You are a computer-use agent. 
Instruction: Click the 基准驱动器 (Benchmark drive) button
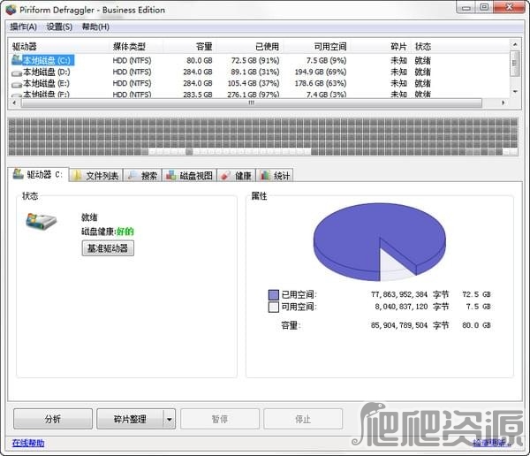point(108,248)
